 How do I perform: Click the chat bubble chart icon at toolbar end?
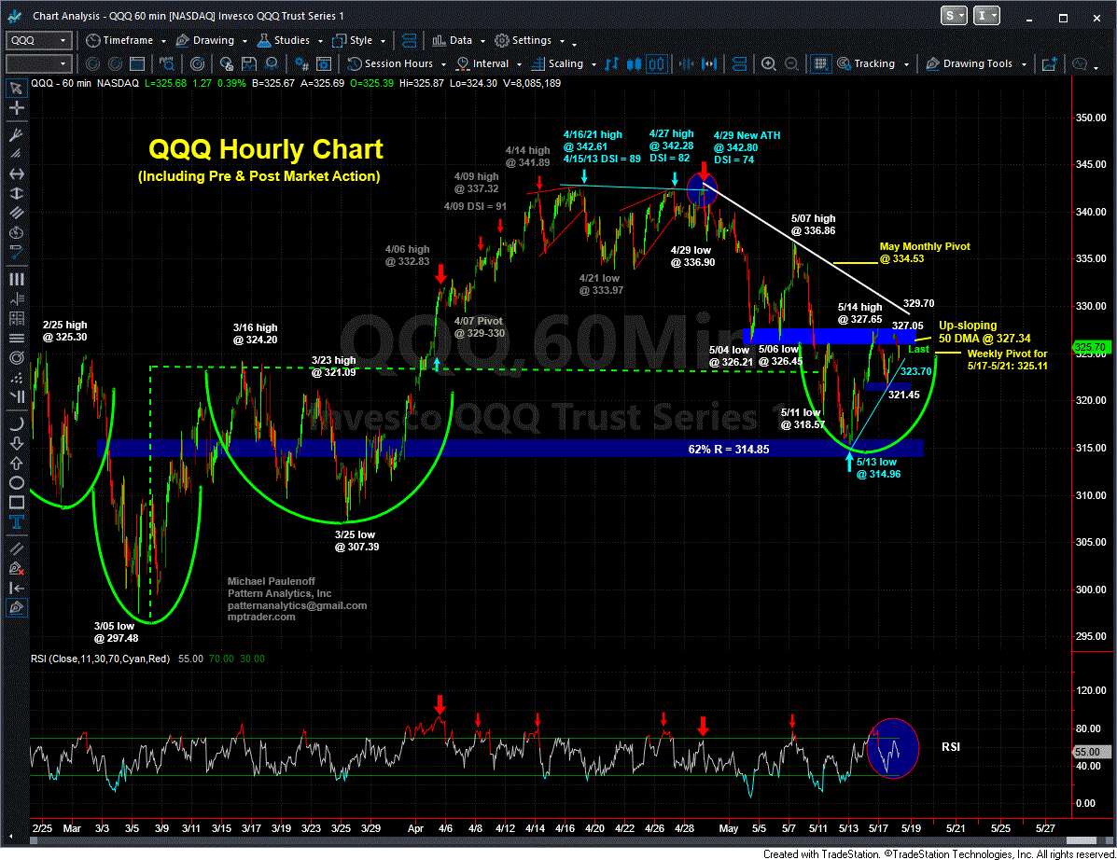pyautogui.click(x=1080, y=64)
